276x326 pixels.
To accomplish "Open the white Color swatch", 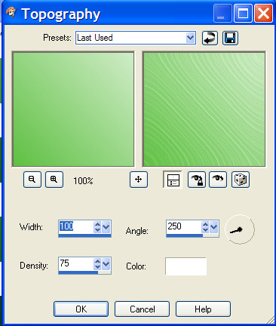I will [x=186, y=266].
